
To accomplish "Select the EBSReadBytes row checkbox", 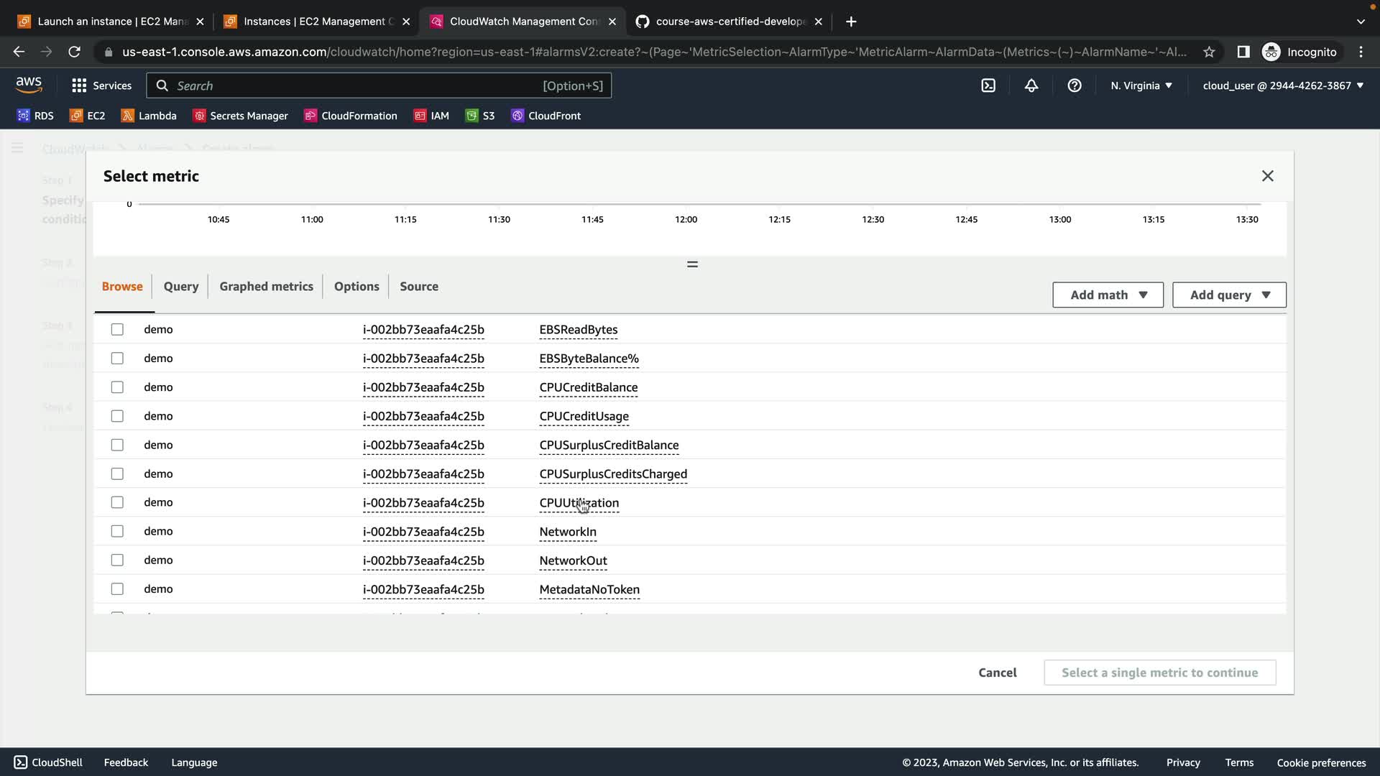I will pos(117,329).
